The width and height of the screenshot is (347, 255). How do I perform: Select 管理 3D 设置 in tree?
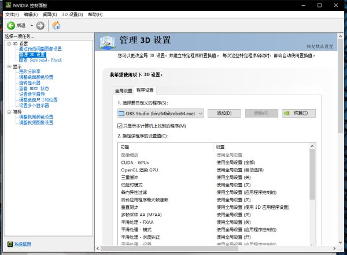pyautogui.click(x=32, y=55)
